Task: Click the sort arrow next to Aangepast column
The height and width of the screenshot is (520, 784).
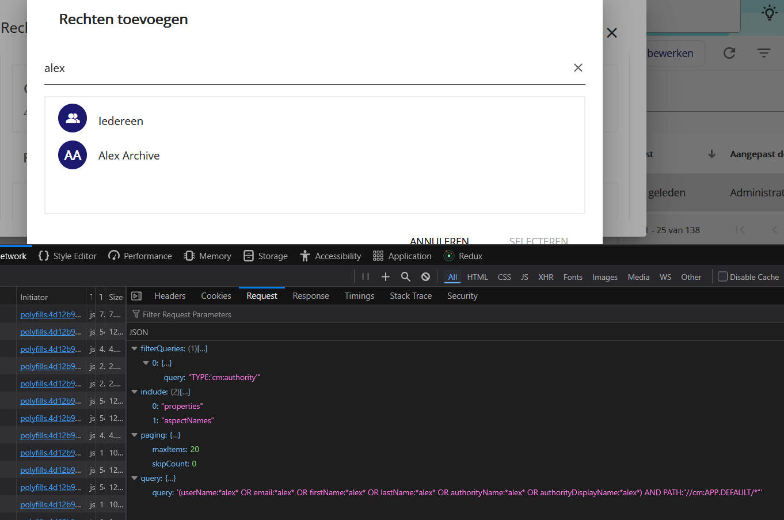Action: pos(712,154)
